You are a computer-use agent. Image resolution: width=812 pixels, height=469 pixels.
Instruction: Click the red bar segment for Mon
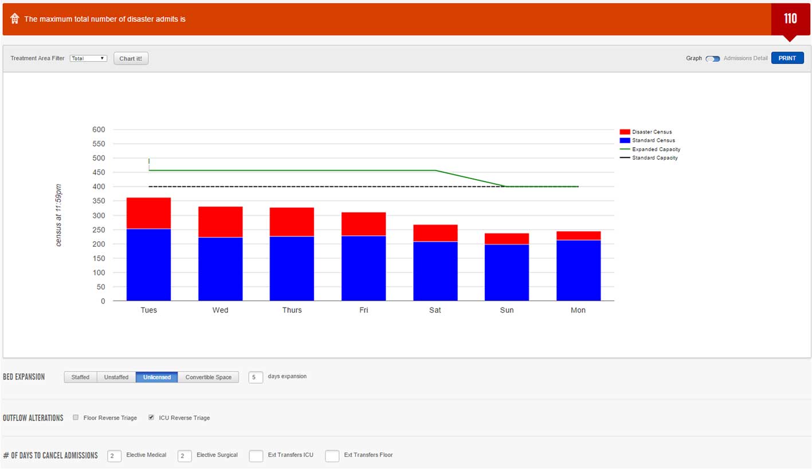click(578, 235)
